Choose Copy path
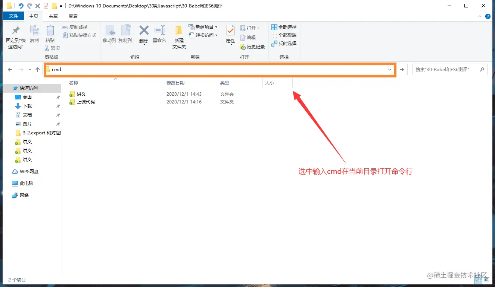 click(x=75, y=27)
